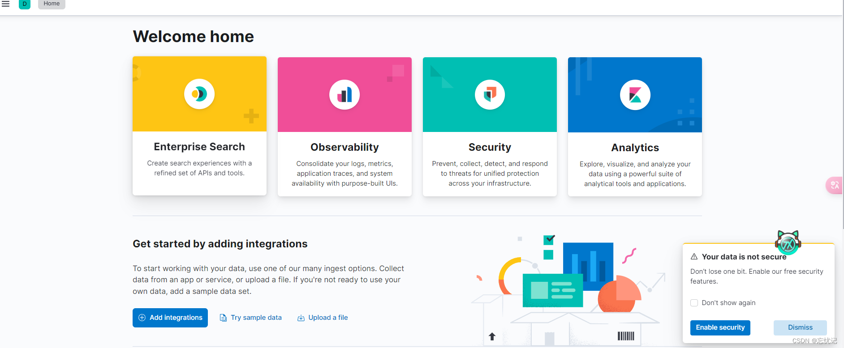Image resolution: width=844 pixels, height=348 pixels.
Task: Open the Observability card title
Action: pyautogui.click(x=344, y=147)
